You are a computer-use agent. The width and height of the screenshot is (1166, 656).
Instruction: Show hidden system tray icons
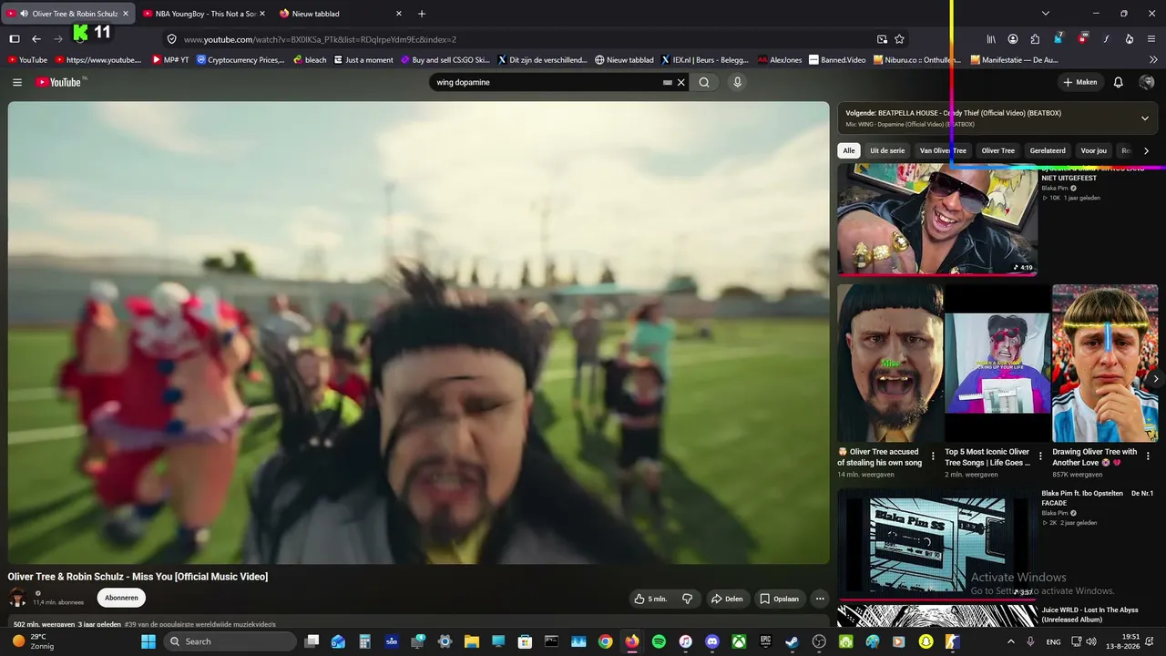point(1010,641)
